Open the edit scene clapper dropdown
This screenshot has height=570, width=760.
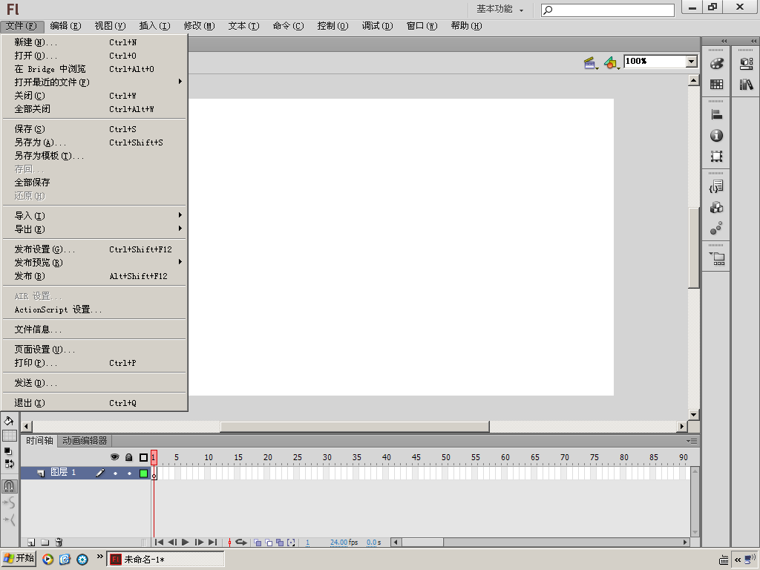point(591,63)
